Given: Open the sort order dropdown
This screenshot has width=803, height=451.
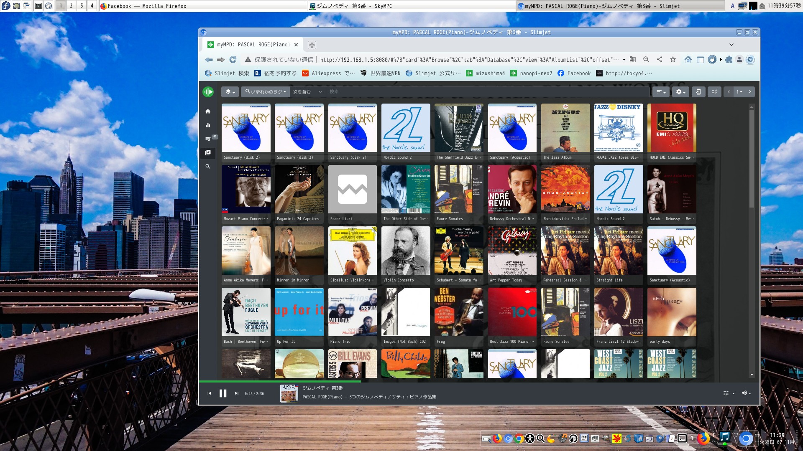Looking at the screenshot, I should (x=660, y=92).
